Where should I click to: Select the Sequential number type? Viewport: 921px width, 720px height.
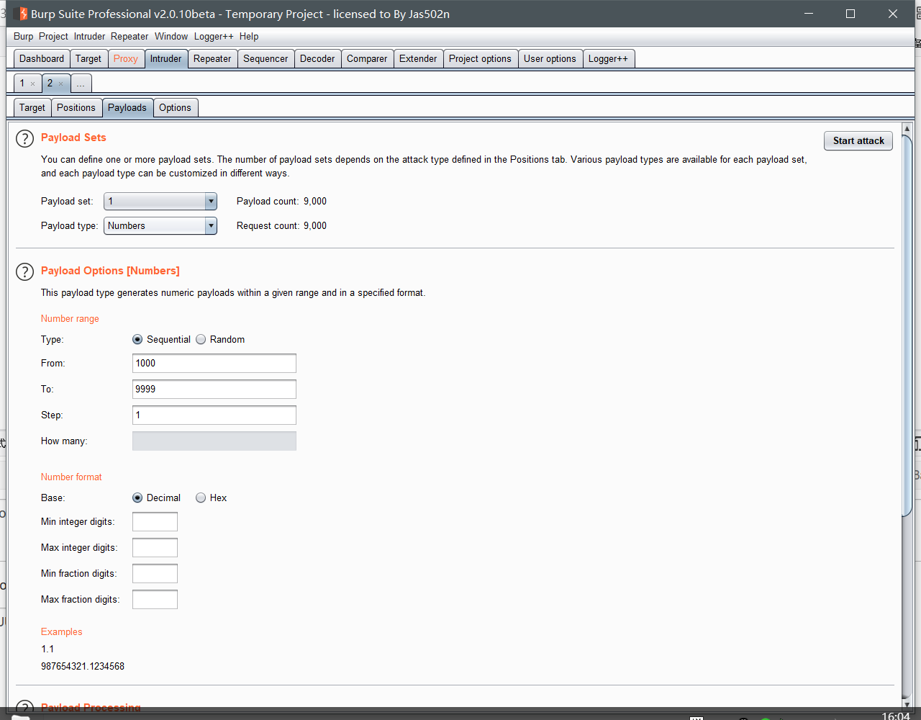137,339
